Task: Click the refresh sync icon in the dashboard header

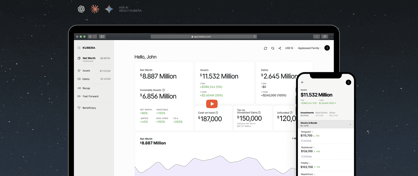Action: point(265,48)
